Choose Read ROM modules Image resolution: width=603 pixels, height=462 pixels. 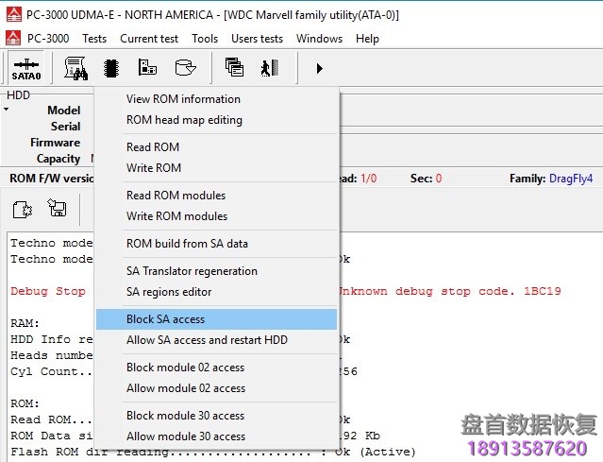[216, 196]
